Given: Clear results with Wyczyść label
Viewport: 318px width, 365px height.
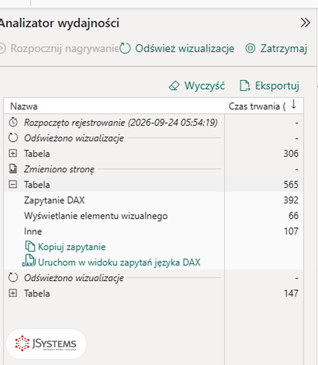Looking at the screenshot, I should point(204,86).
